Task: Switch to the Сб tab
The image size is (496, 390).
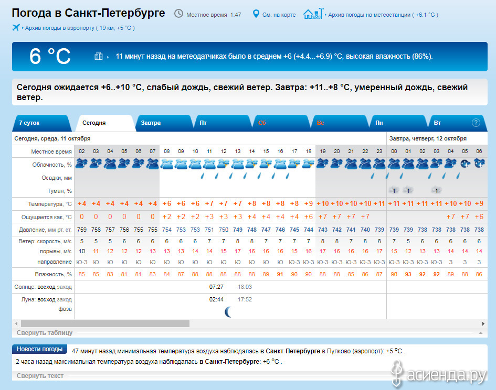Action: (x=281, y=123)
